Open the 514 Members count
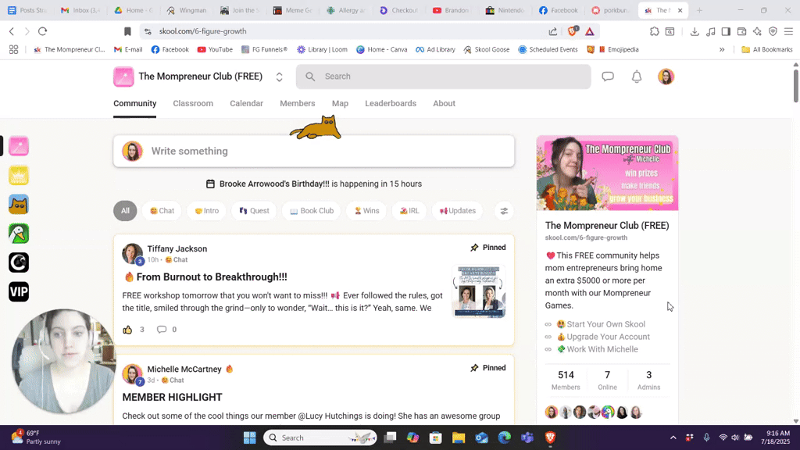The height and width of the screenshot is (450, 800). [x=566, y=380]
